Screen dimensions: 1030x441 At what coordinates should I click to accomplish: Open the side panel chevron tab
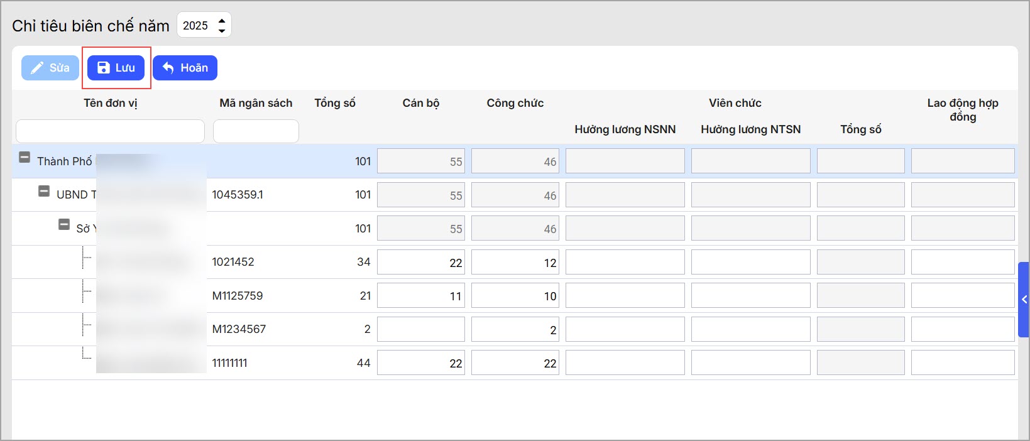tap(1024, 300)
